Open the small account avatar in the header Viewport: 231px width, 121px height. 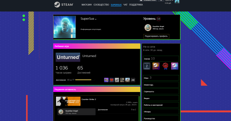(x=177, y=1)
